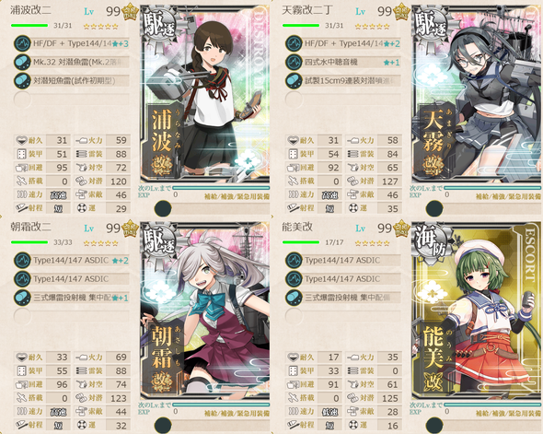Select 能美改's first Type144/147 ASDIC row
Viewport: 543px width, 434px height.
click(343, 261)
